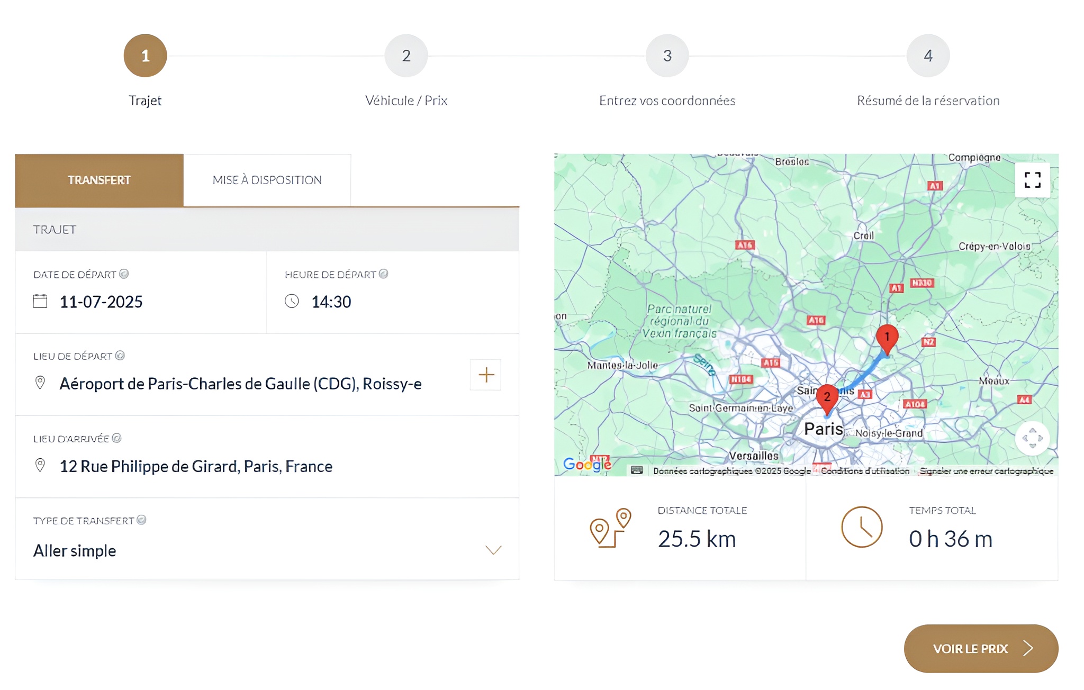Click map marker number 1
This screenshot has height=690, width=1084.
coord(887,338)
